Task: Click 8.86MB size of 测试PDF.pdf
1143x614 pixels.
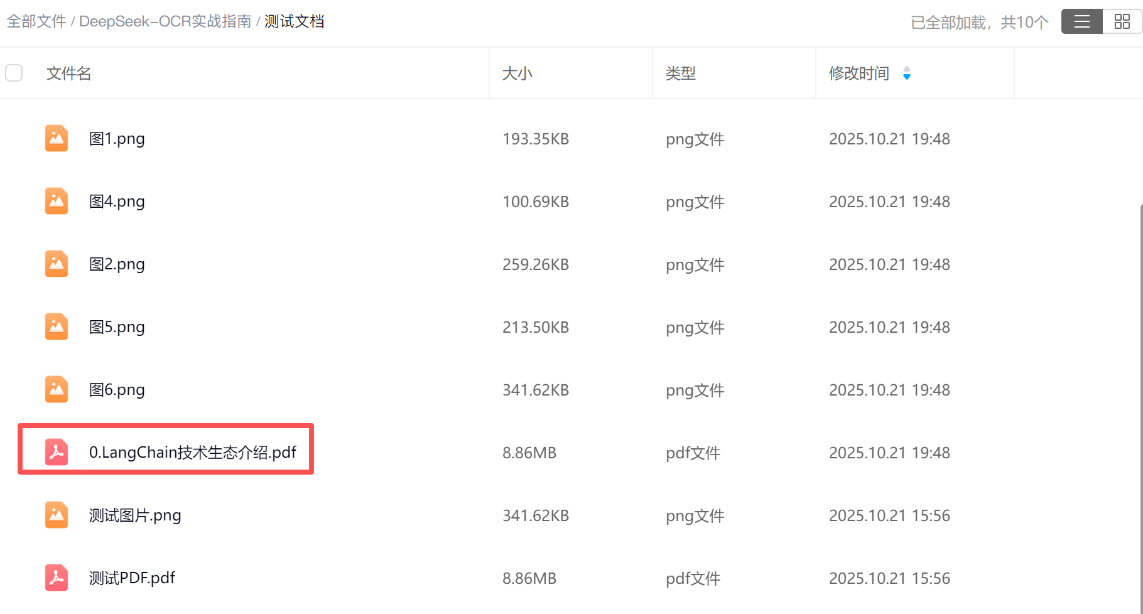Action: point(529,578)
